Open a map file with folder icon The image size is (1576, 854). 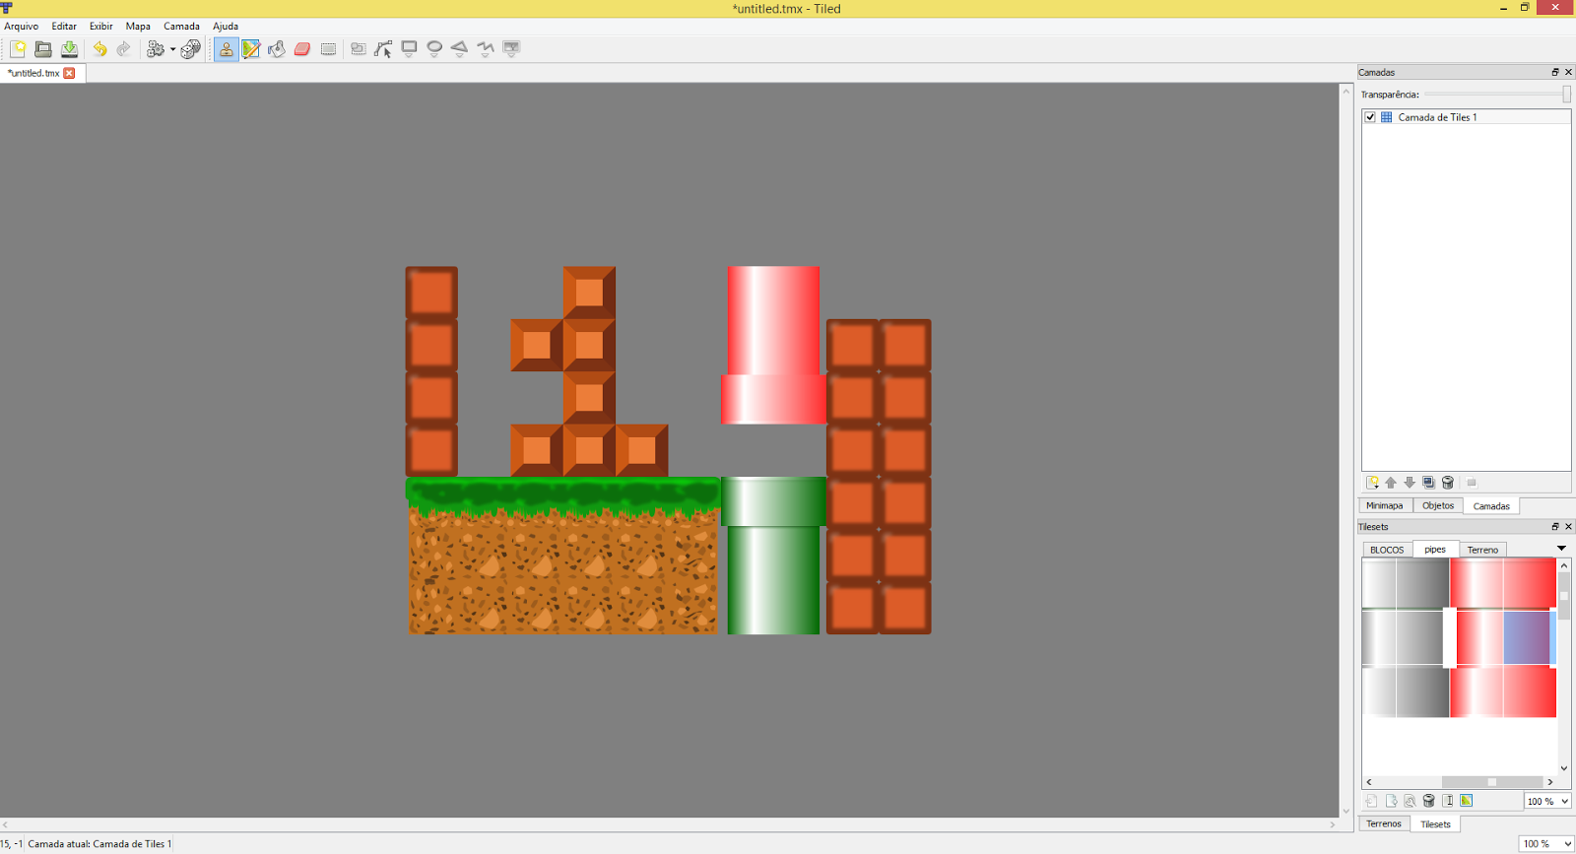coord(43,48)
